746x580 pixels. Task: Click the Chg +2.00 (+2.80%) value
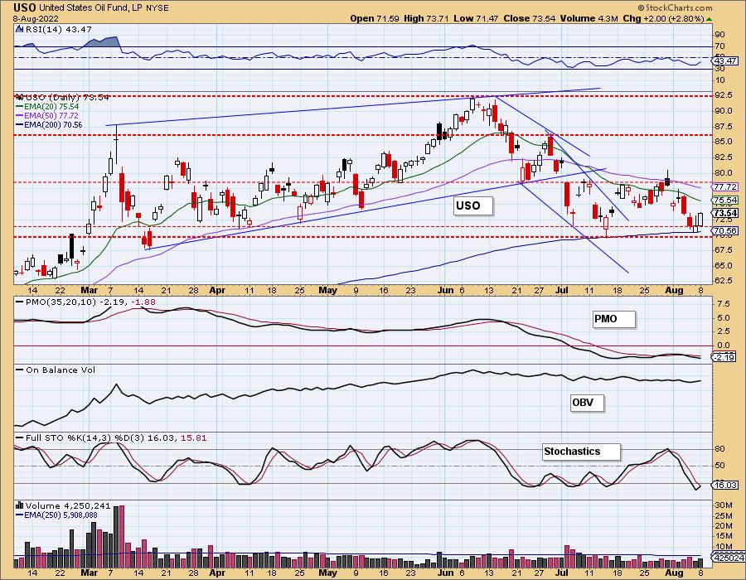click(x=663, y=18)
